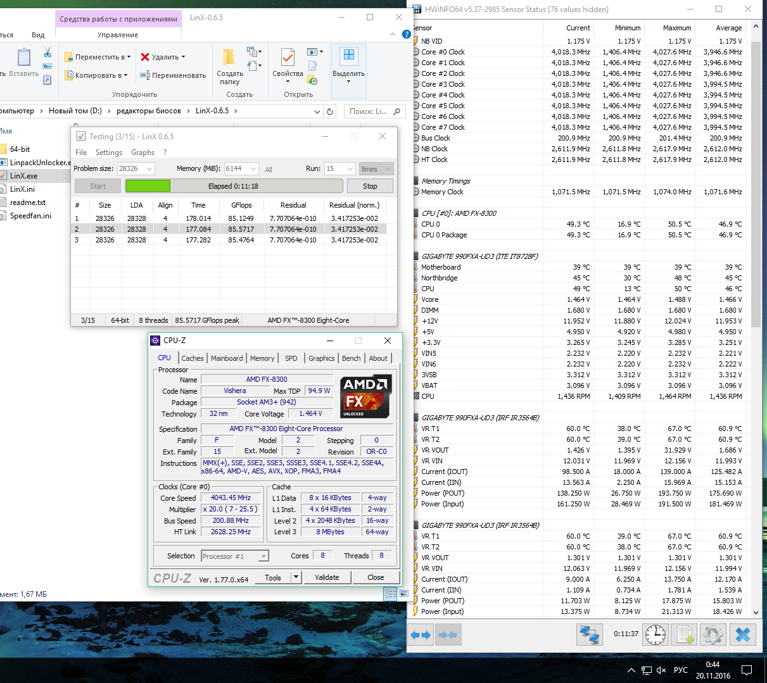Click the Tools button in CPU-Z

pos(273,577)
